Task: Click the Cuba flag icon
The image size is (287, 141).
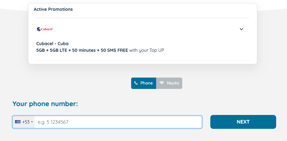Action: (18, 122)
